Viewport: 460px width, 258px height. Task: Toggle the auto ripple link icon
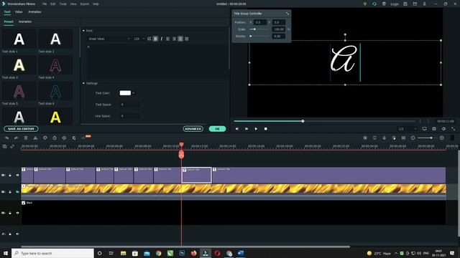click(x=12, y=146)
